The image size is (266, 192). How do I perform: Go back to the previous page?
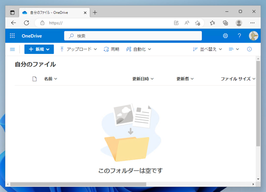tap(13, 23)
